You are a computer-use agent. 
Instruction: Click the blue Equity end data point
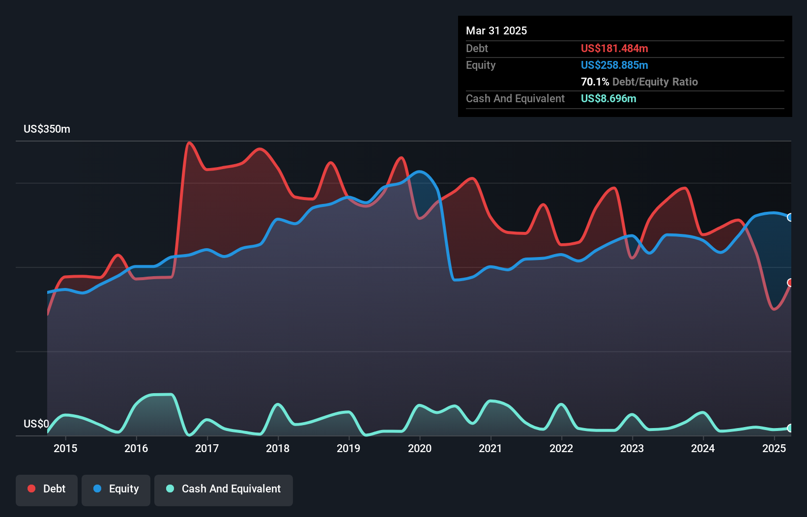coord(790,217)
